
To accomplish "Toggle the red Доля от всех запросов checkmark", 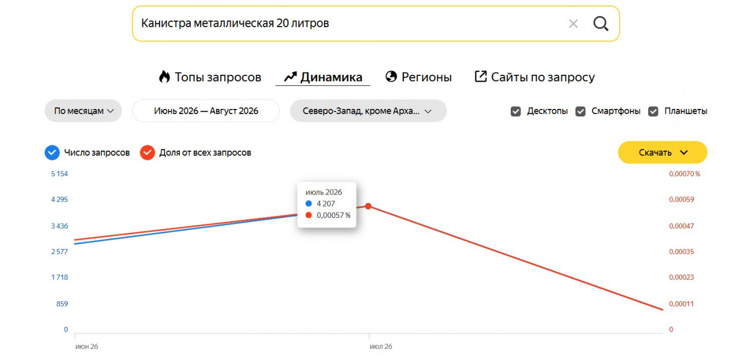I will tap(147, 152).
